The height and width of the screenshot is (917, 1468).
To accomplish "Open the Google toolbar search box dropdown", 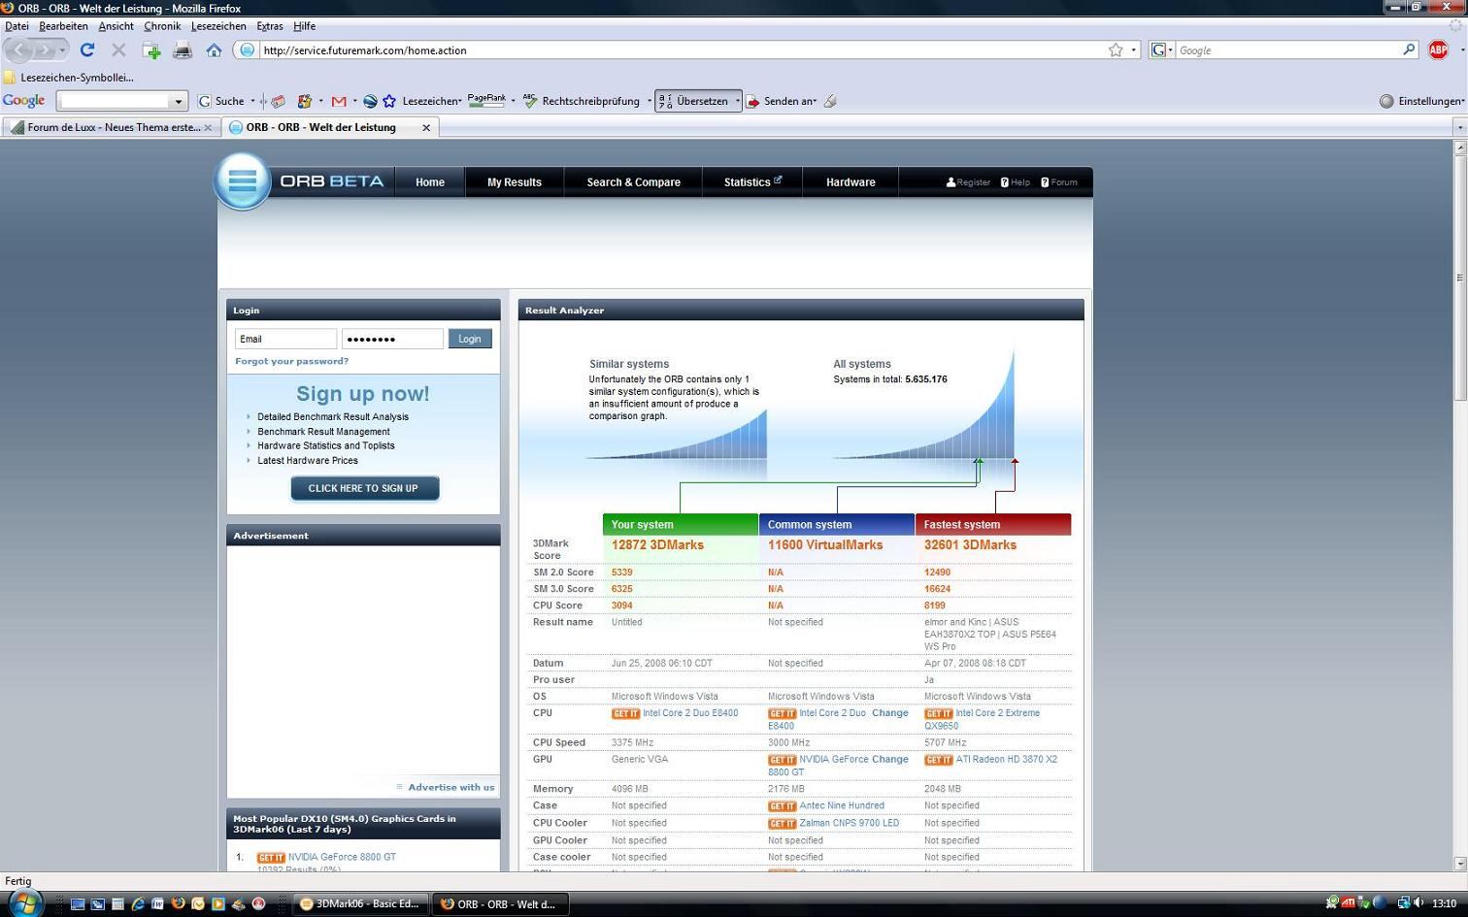I will (x=178, y=101).
